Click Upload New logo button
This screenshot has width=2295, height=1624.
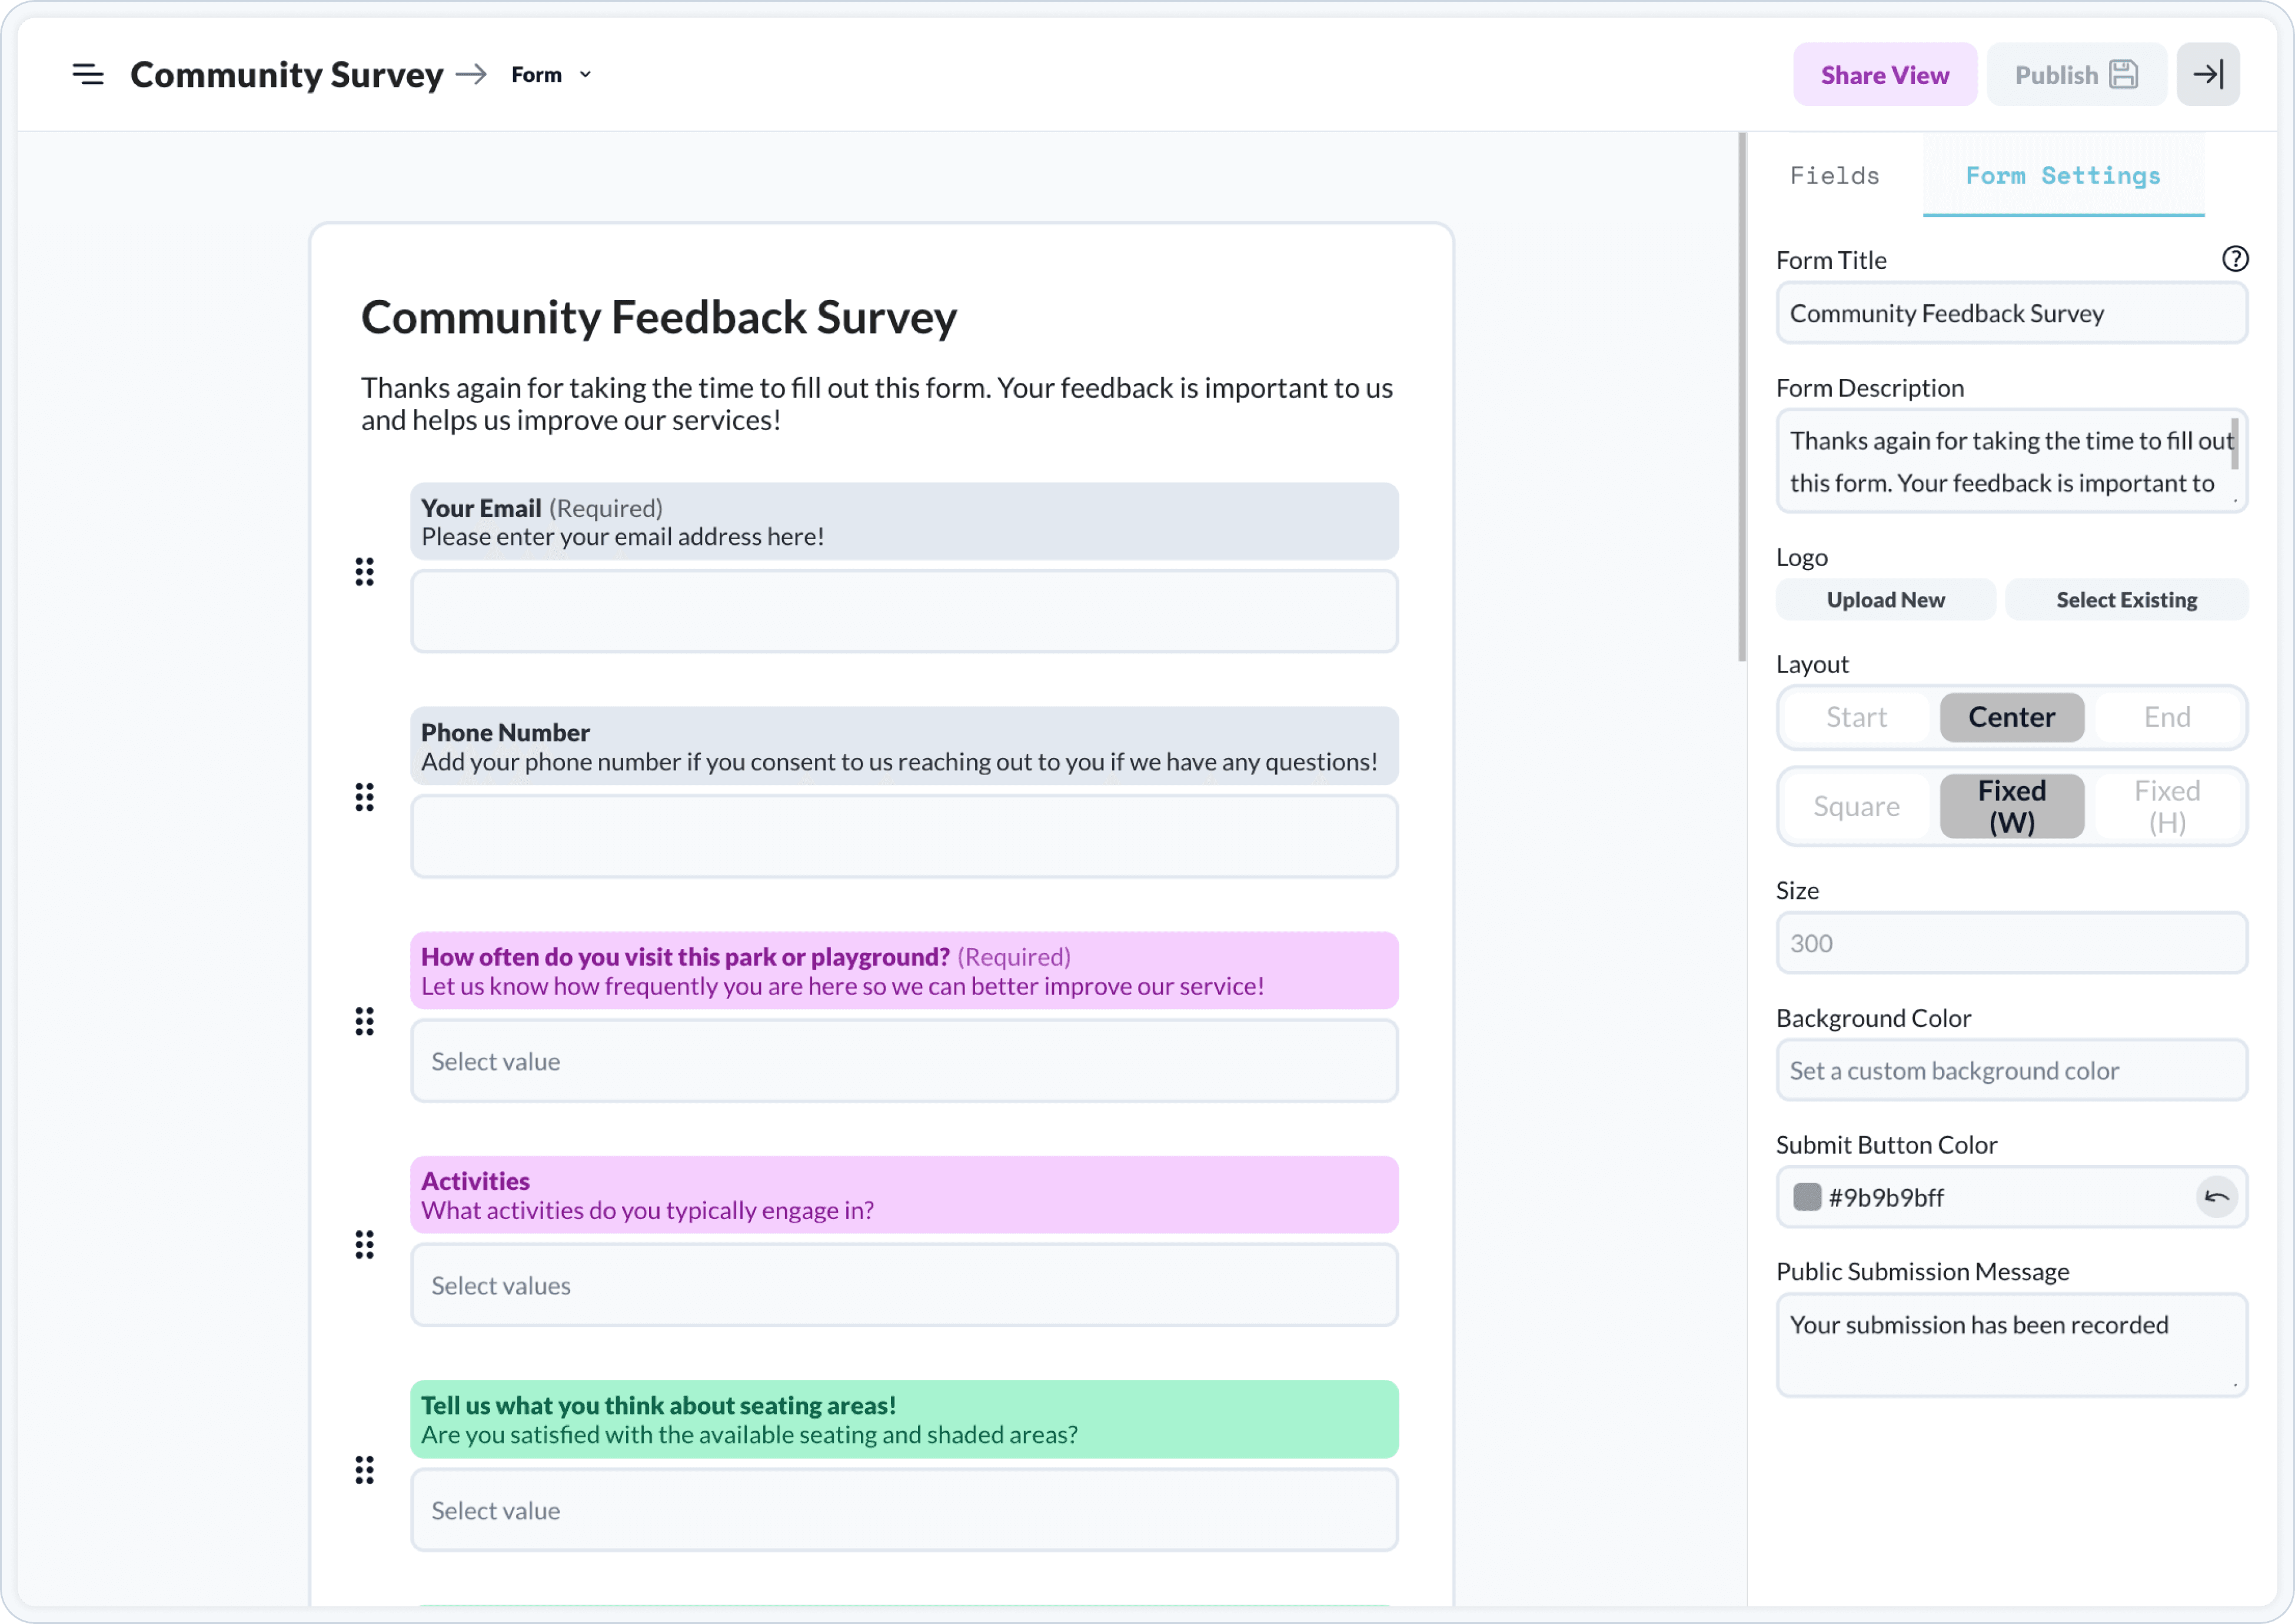point(1885,600)
